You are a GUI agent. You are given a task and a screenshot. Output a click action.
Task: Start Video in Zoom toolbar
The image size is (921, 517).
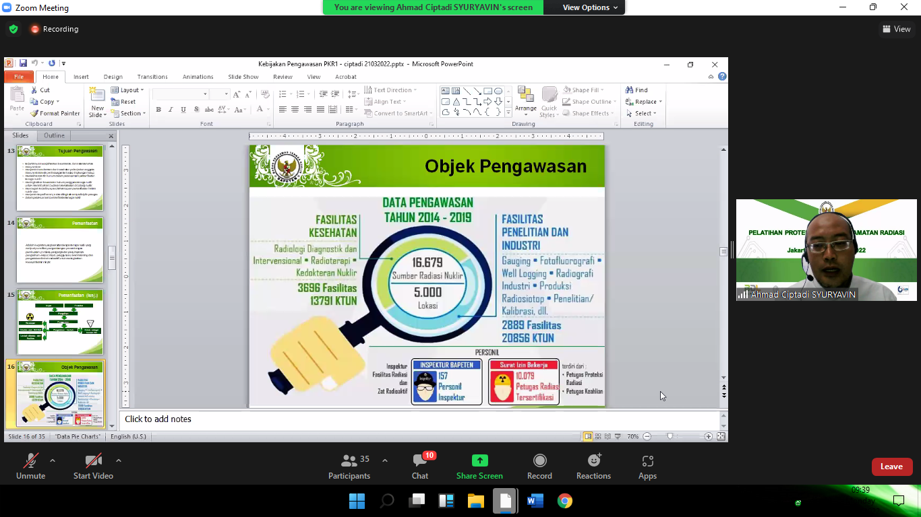point(93,467)
